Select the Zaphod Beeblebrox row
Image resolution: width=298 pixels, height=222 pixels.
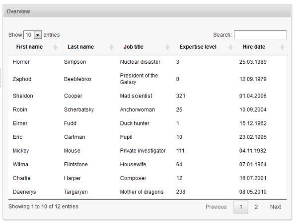point(148,79)
